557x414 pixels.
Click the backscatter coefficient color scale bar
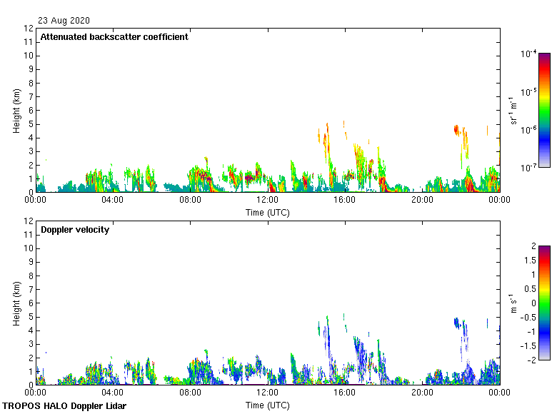point(544,110)
